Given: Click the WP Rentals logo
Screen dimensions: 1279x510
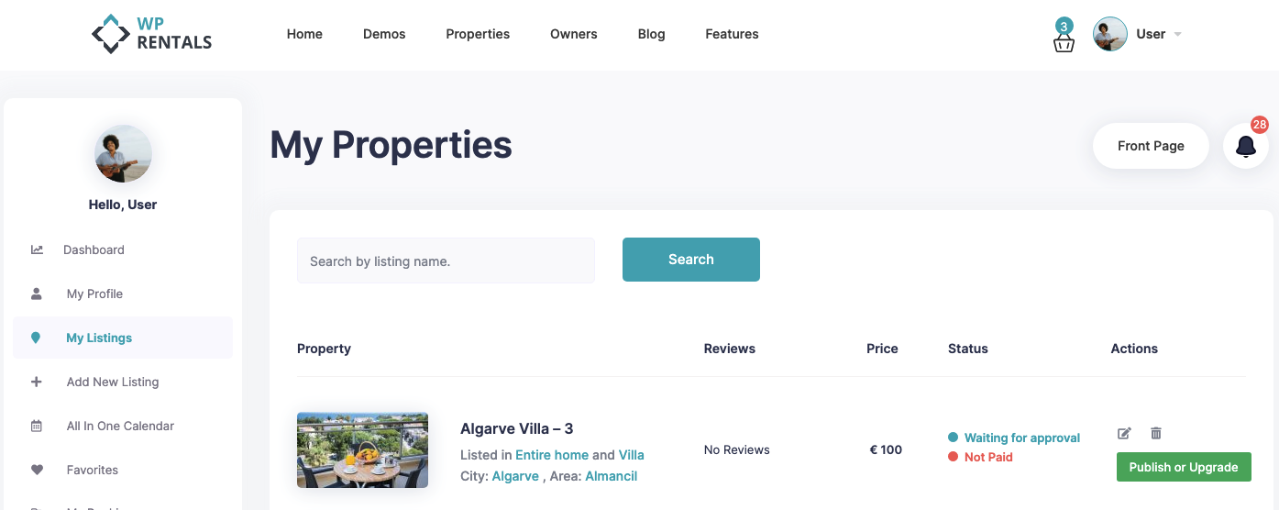Looking at the screenshot, I should click(x=152, y=33).
